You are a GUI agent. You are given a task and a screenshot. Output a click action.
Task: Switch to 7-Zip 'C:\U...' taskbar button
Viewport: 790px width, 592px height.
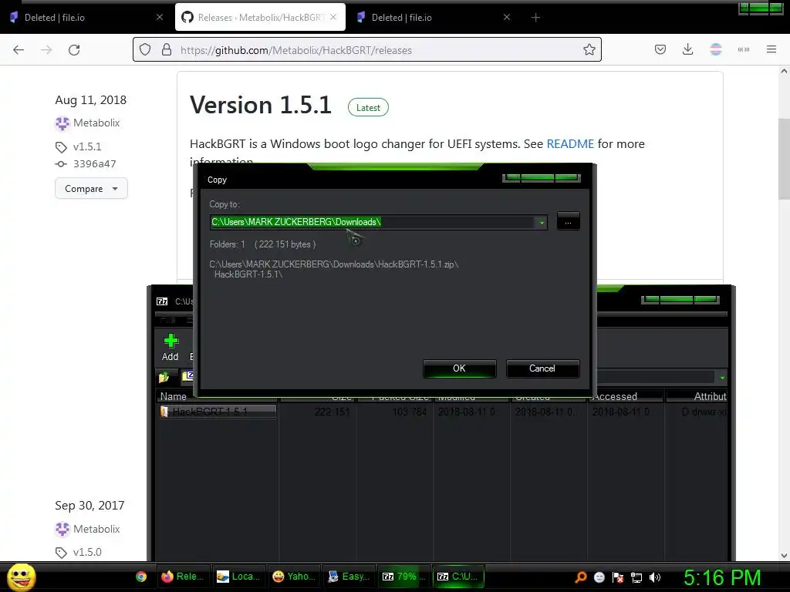click(458, 577)
